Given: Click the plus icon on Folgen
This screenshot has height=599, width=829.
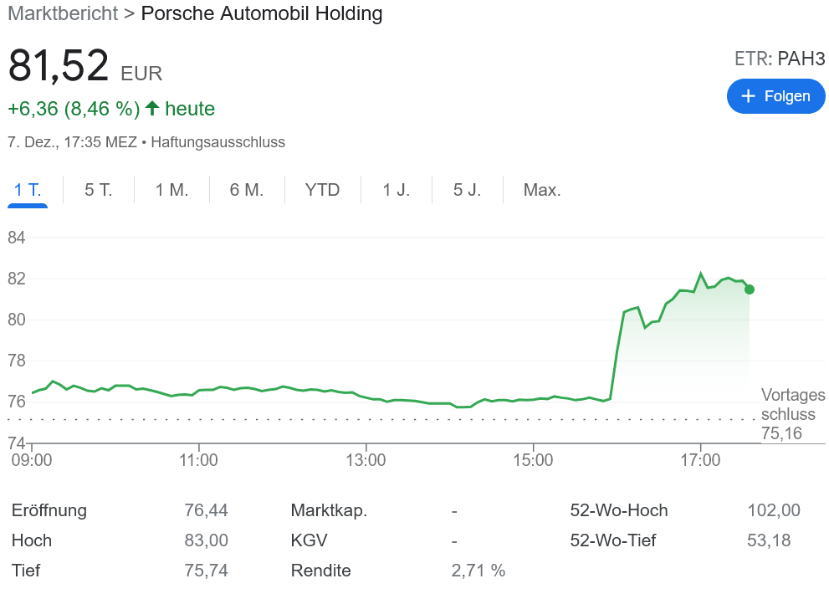Looking at the screenshot, I should [748, 96].
